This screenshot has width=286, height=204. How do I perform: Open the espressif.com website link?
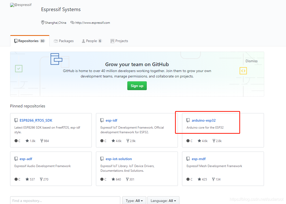point(93,23)
